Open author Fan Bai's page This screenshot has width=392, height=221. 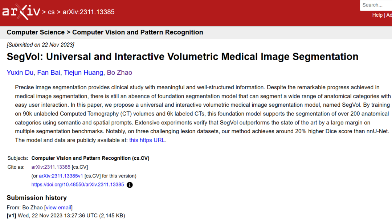[49, 73]
